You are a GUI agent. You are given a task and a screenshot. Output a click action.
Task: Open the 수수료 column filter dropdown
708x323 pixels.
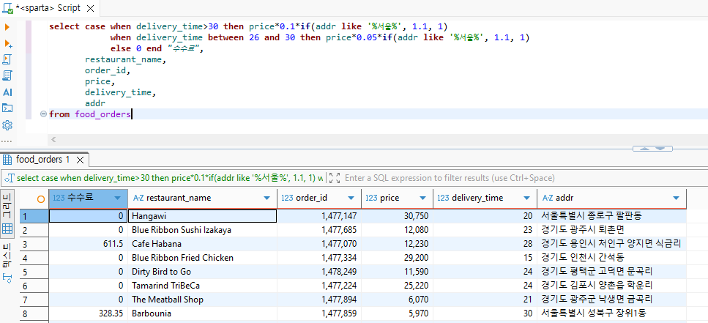(118, 198)
